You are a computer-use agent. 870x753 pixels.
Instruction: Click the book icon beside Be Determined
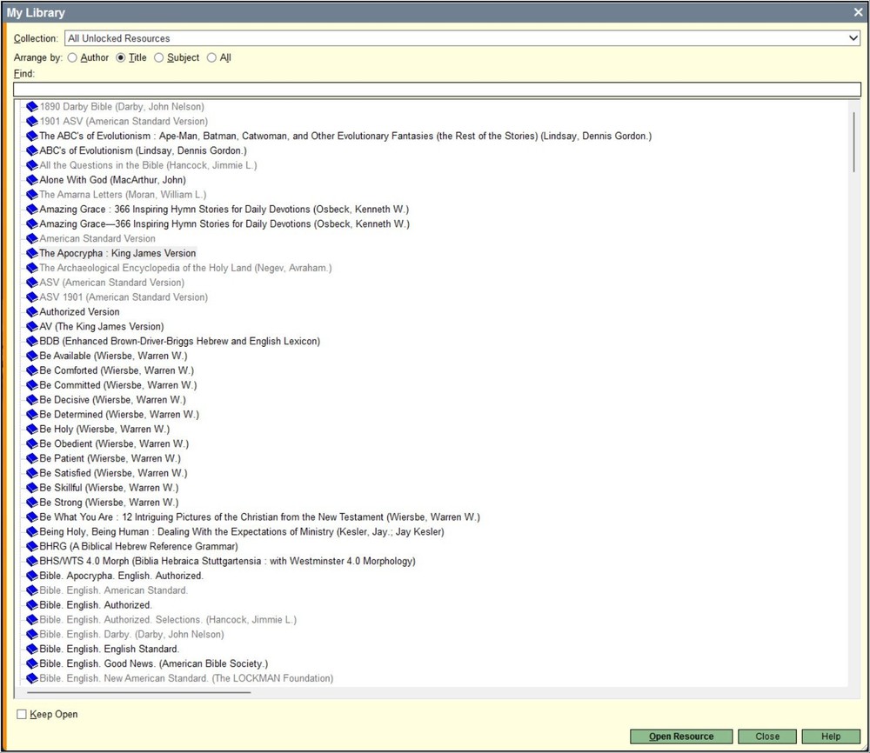[x=32, y=414]
